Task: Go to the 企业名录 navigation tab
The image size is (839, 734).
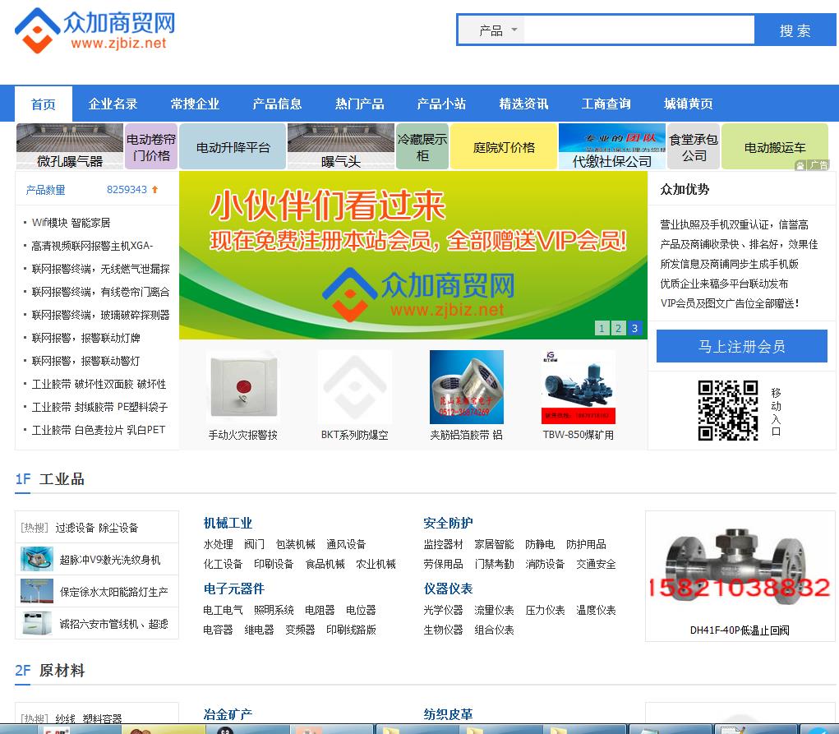Action: 113,104
